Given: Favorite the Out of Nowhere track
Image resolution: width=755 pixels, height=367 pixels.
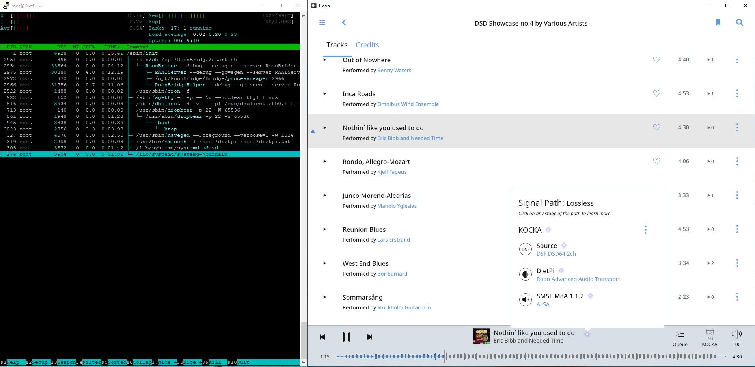Looking at the screenshot, I should 656,60.
